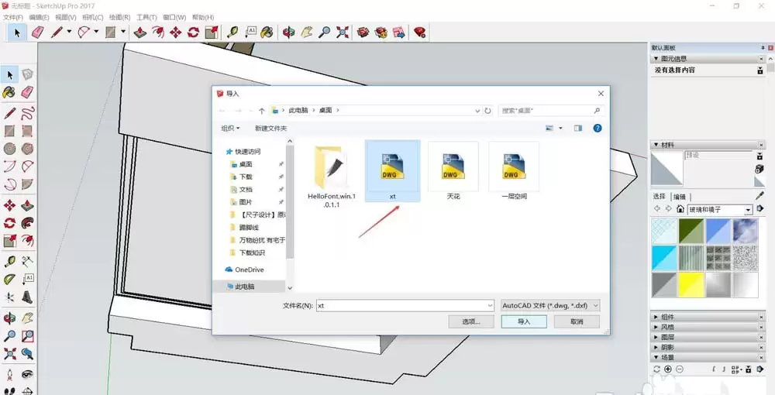Select the 天花 DWG file
The image size is (775, 395).
point(453,171)
